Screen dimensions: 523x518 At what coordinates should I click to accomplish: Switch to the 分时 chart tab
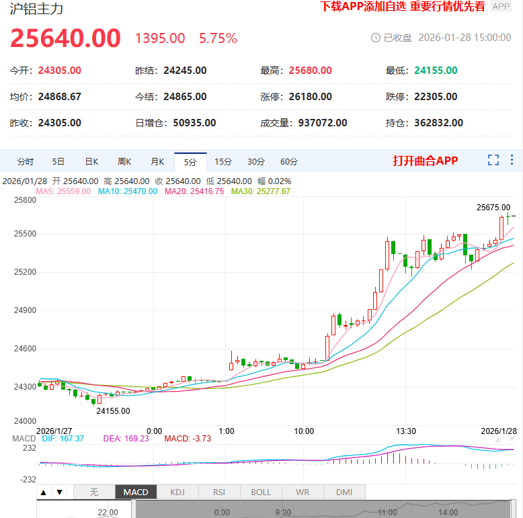(x=26, y=162)
